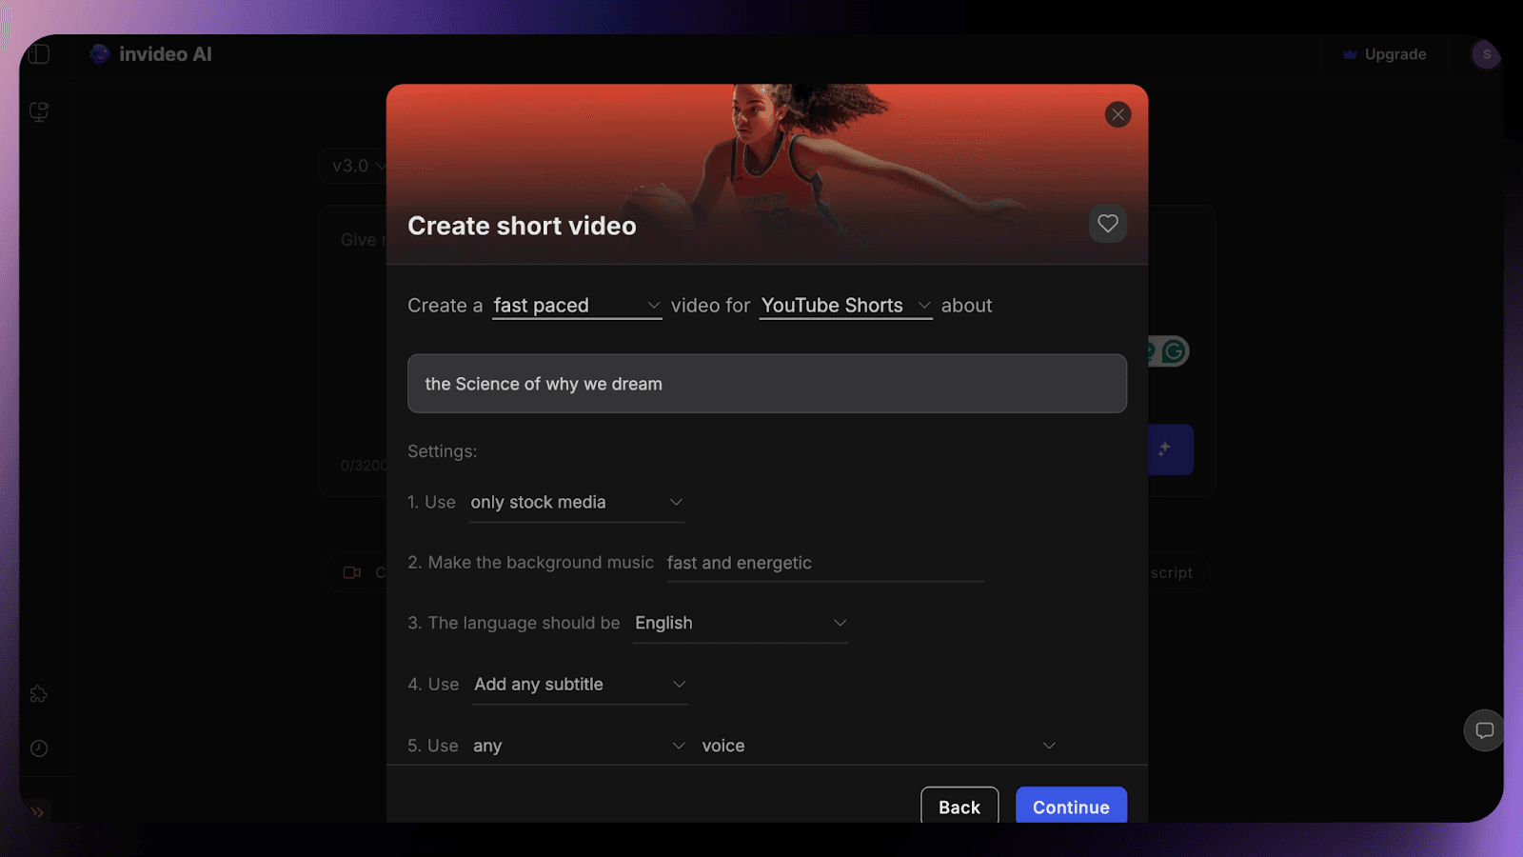This screenshot has height=857, width=1523.
Task: Click the invideo AI logo
Action: [151, 54]
